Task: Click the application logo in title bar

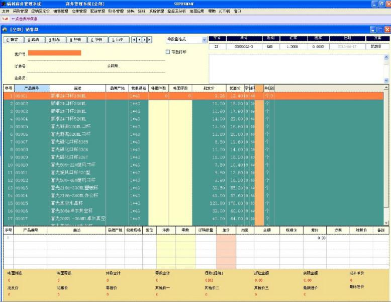Action: pyautogui.click(x=4, y=4)
